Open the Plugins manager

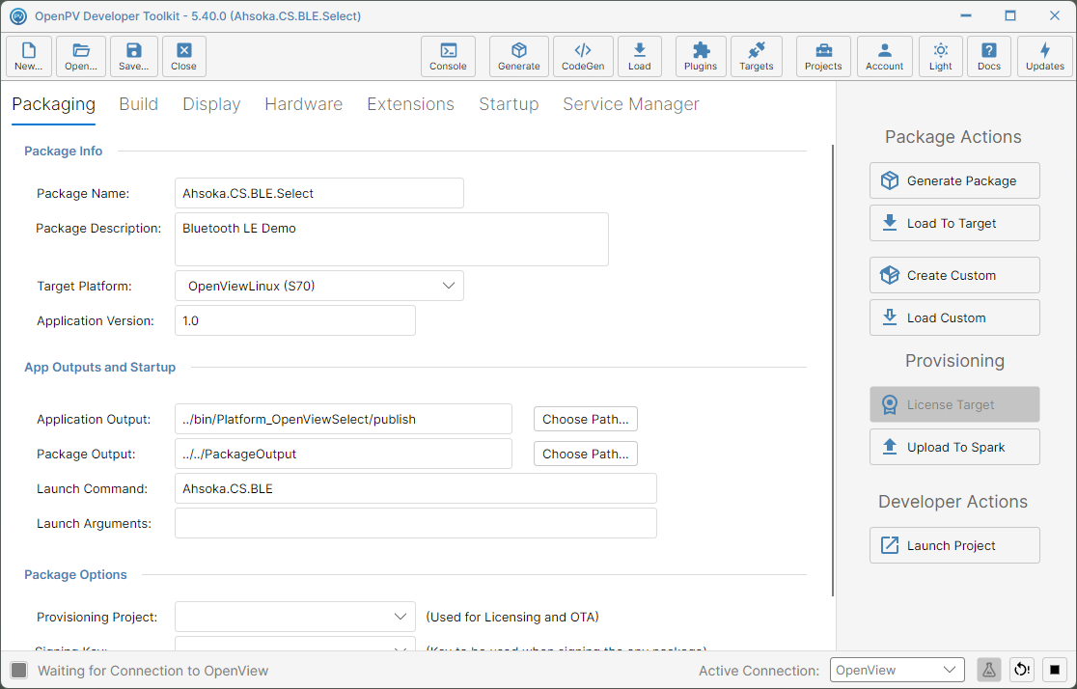tap(701, 56)
